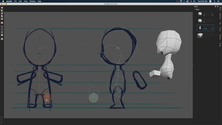222x125 pixels.
Task: Open the View menu
Action: pyautogui.click(x=25, y=1)
